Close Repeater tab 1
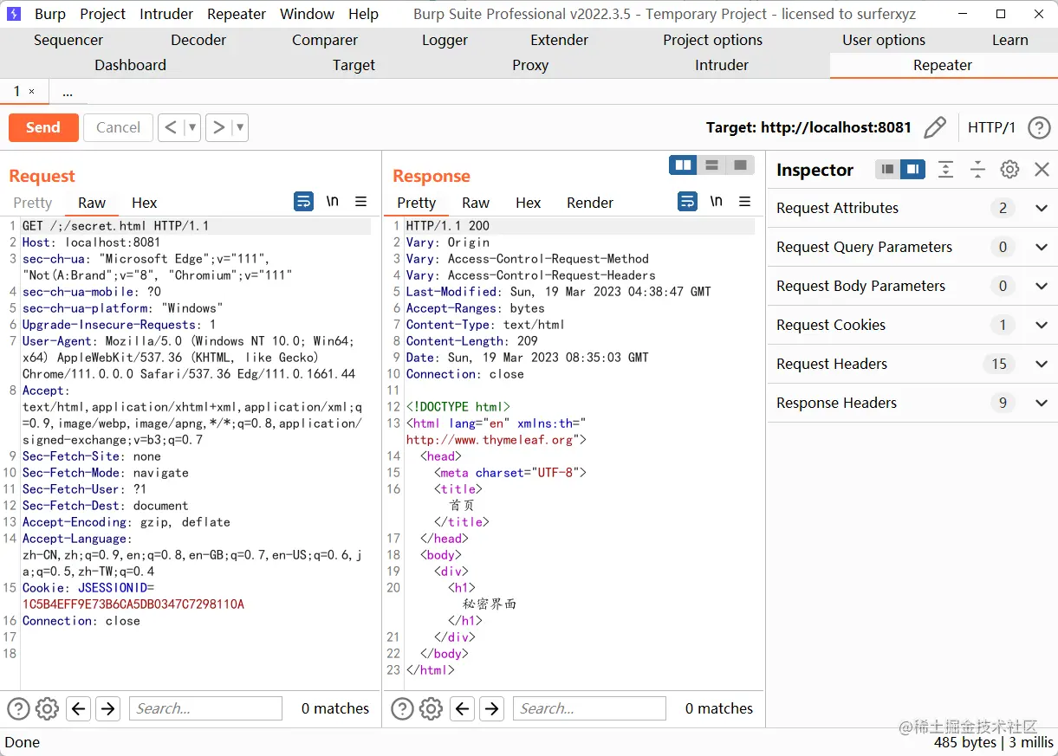Image resolution: width=1058 pixels, height=756 pixels. coord(32,92)
